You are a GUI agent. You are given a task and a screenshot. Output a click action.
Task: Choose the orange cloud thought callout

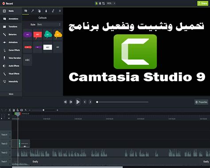(x=58, y=35)
